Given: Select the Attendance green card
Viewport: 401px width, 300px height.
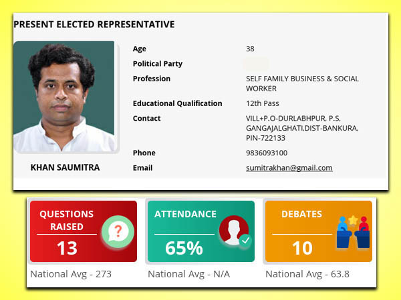Looking at the screenshot, I should click(x=201, y=231).
